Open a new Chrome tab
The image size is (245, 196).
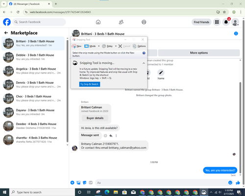[56, 4]
